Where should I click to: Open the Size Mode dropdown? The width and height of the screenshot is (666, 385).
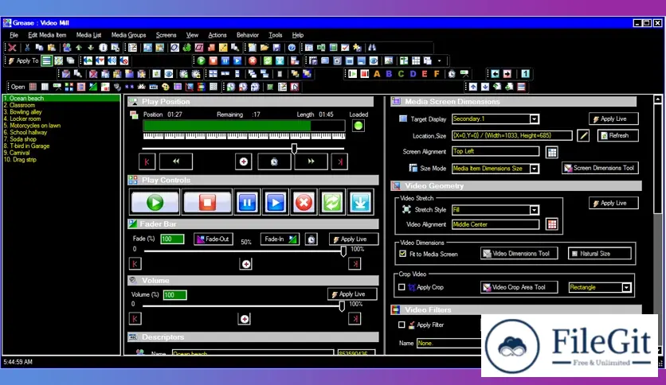click(535, 169)
